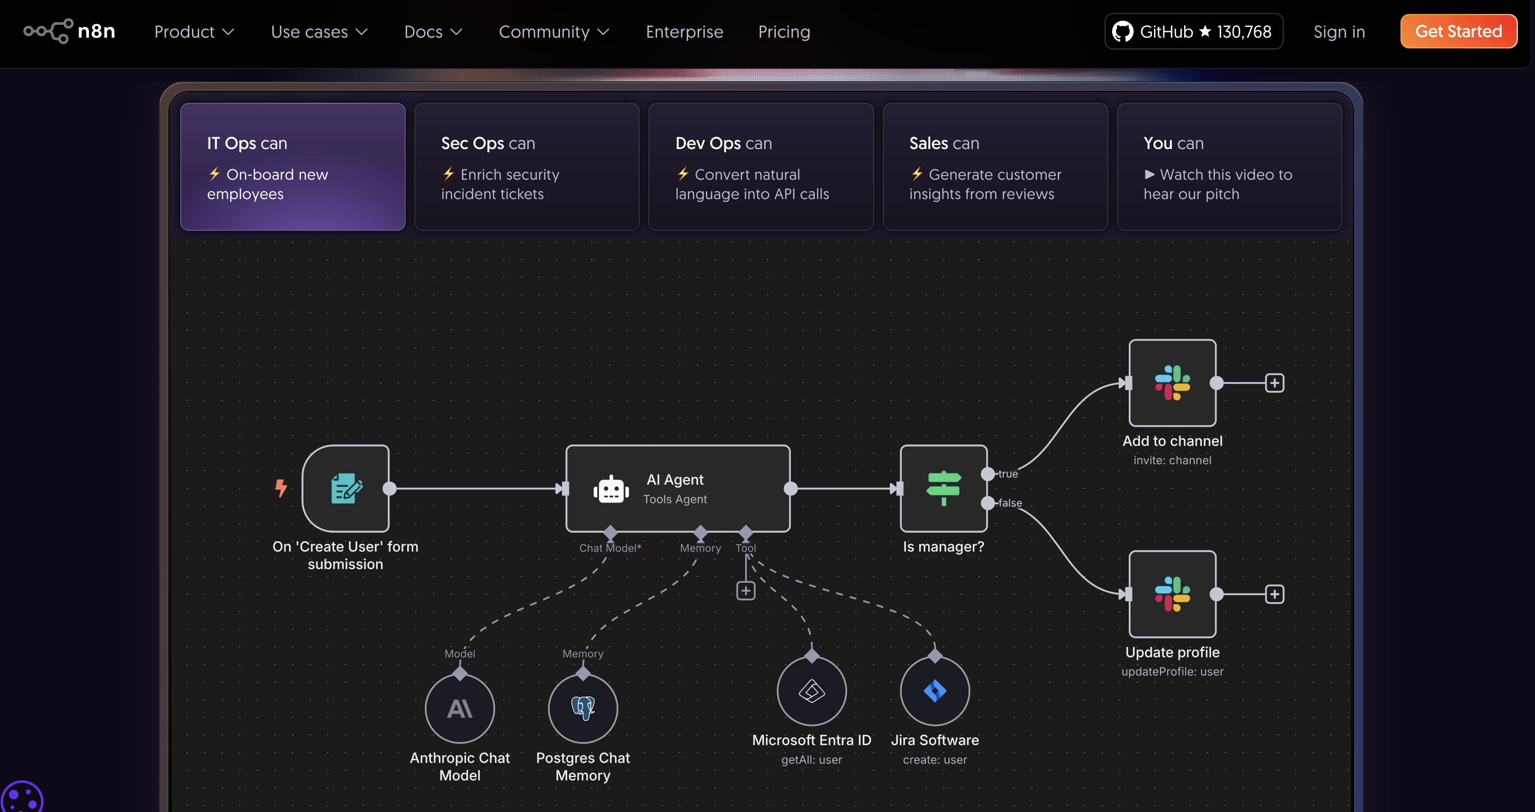Expand the Use cases dropdown
Image resolution: width=1535 pixels, height=812 pixels.
pos(319,32)
